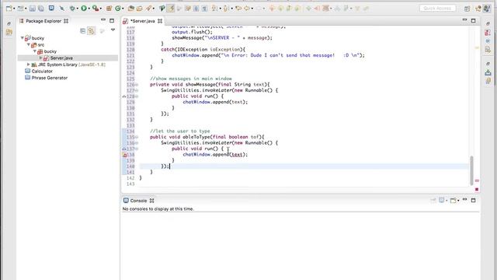The height and width of the screenshot is (280, 497).
Task: Toggle code folding at line 128
Action: coord(137,96)
